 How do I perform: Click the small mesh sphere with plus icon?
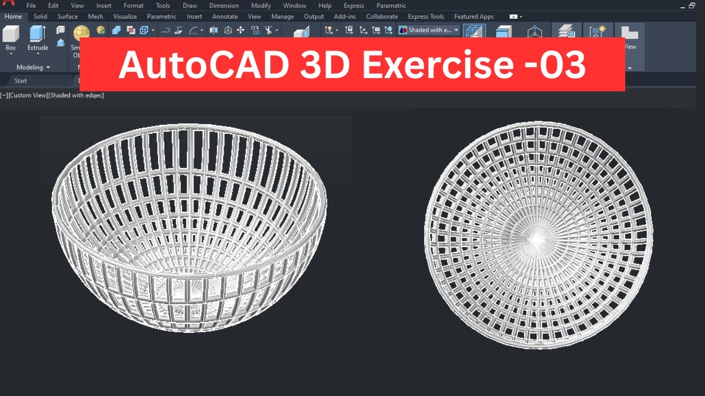click(x=101, y=30)
